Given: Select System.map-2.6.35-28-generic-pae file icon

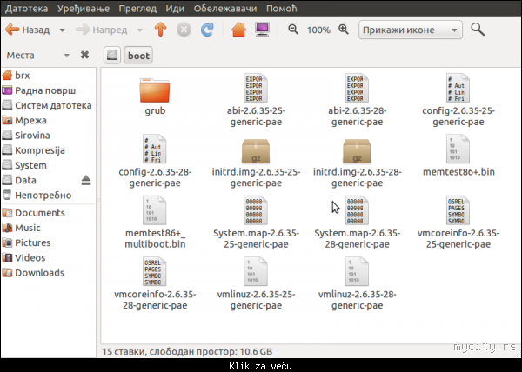Looking at the screenshot, I should pyautogui.click(x=357, y=210).
